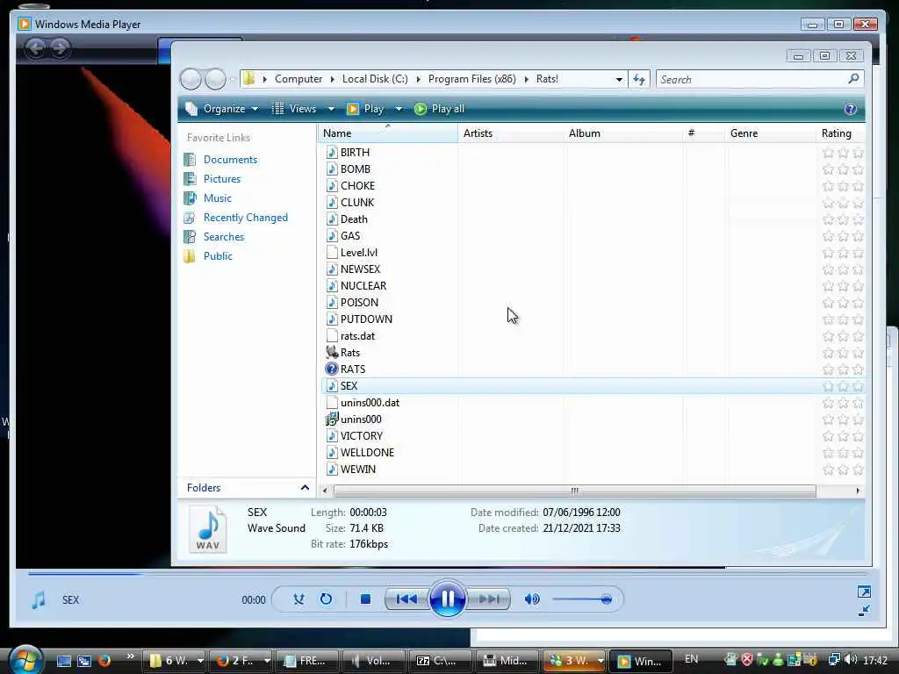Image resolution: width=899 pixels, height=674 pixels.
Task: Open the Organize menu
Action: pyautogui.click(x=221, y=109)
